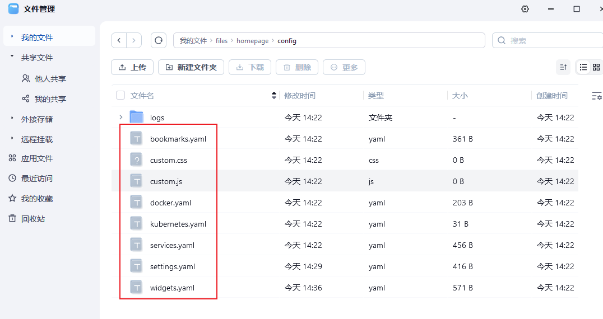Open the sort order icon
The image size is (603, 319).
(x=564, y=67)
